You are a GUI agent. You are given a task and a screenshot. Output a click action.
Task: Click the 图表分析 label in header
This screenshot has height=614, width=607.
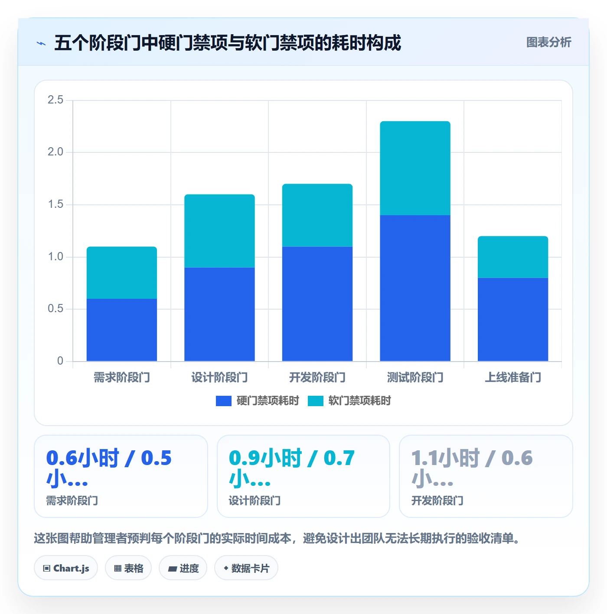pos(548,42)
